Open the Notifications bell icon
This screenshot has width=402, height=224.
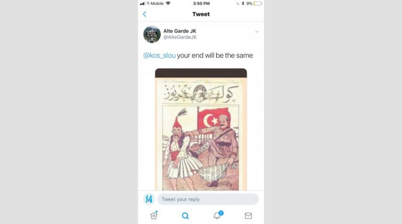pos(217,215)
